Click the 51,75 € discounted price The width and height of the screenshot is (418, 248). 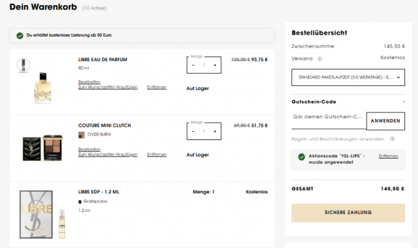(x=259, y=125)
